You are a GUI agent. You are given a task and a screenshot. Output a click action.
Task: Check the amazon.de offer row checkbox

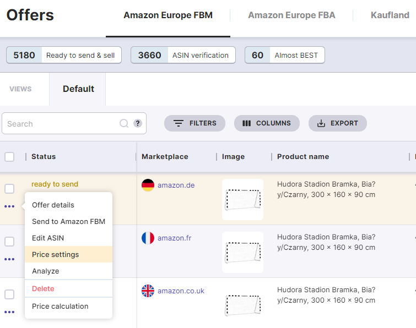click(9, 189)
